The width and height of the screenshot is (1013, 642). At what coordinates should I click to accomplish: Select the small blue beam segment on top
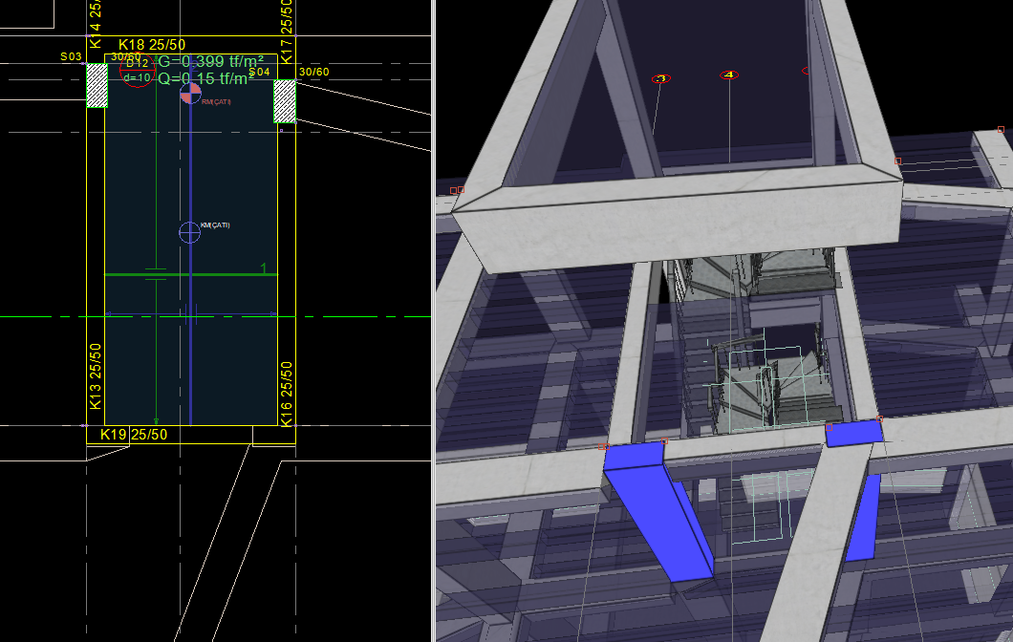coord(854,433)
